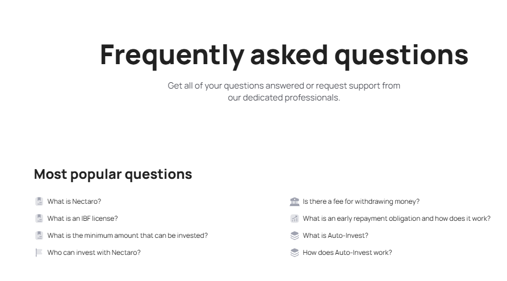Click the 'Most popular questions' section heading

click(113, 174)
